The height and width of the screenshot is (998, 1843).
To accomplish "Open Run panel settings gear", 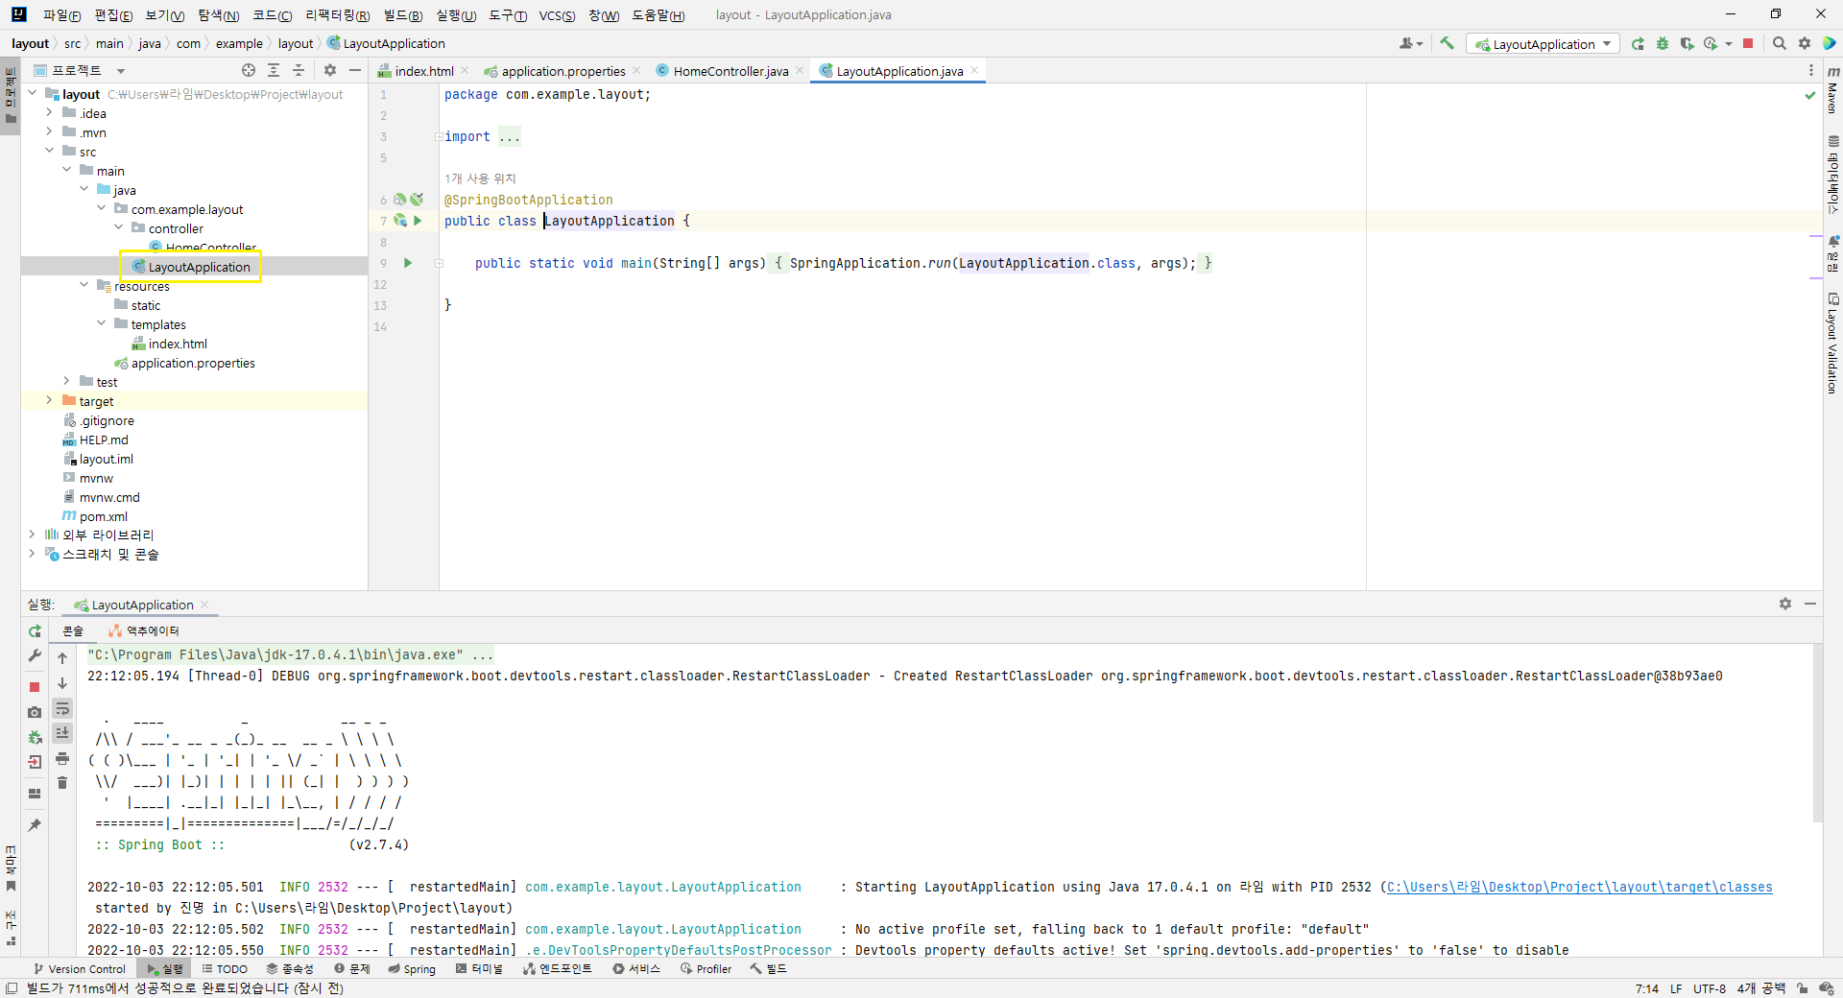I will pos(1785,604).
